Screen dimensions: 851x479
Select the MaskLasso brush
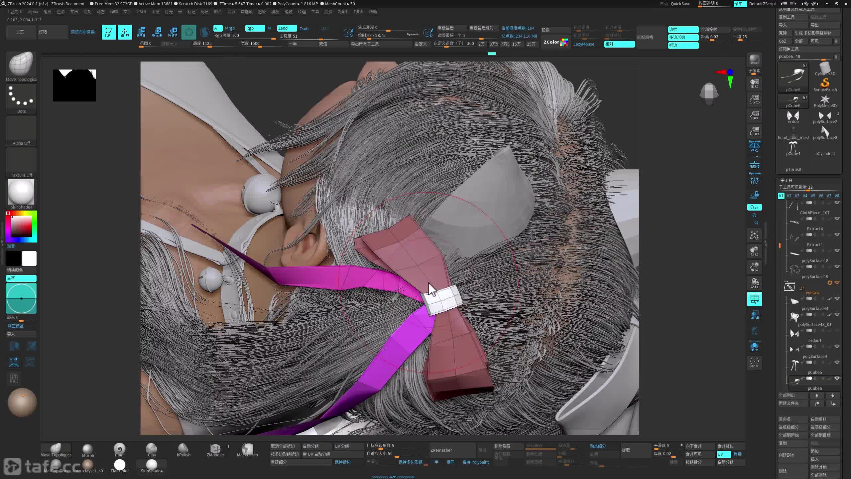click(247, 450)
